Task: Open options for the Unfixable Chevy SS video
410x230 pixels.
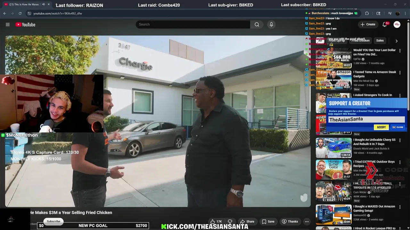Action: pos(400,140)
